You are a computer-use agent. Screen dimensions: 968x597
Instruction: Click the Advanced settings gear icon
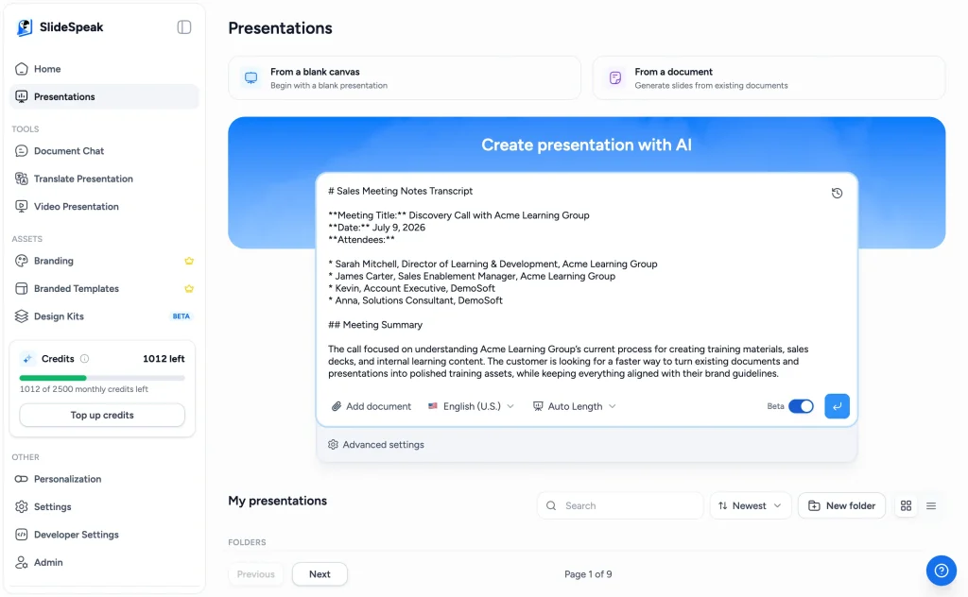coord(333,444)
